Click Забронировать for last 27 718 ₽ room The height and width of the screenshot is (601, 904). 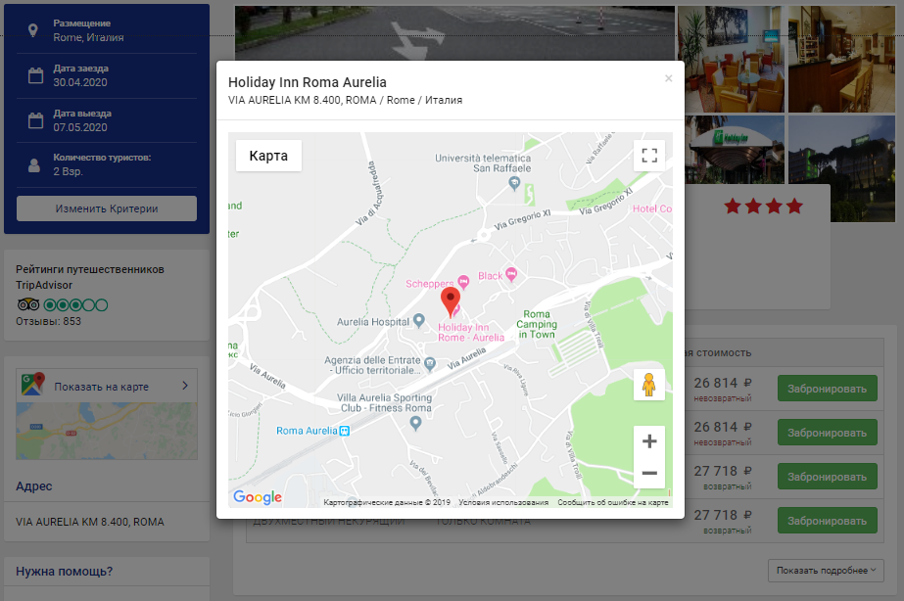coord(828,521)
